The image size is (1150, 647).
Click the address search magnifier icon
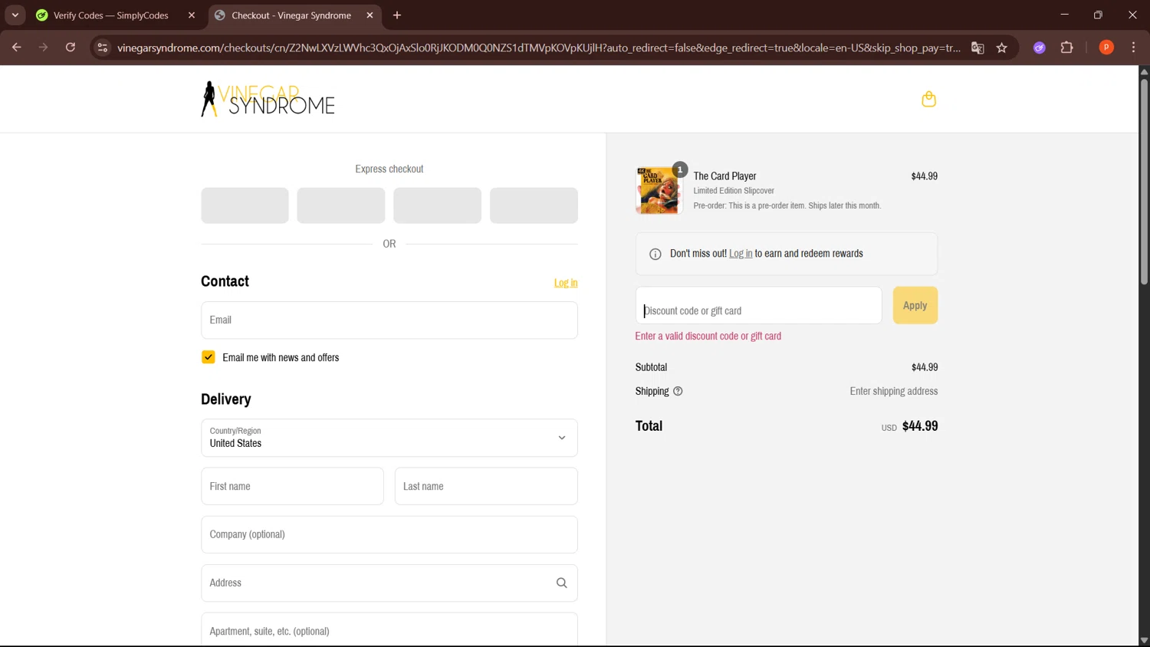pyautogui.click(x=561, y=583)
